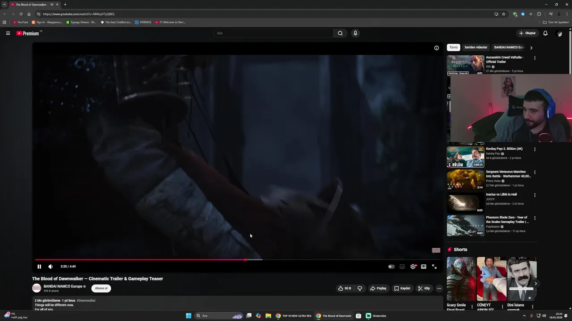This screenshot has height=321, width=572.
Task: Pause the video with the player button
Action: [39, 267]
